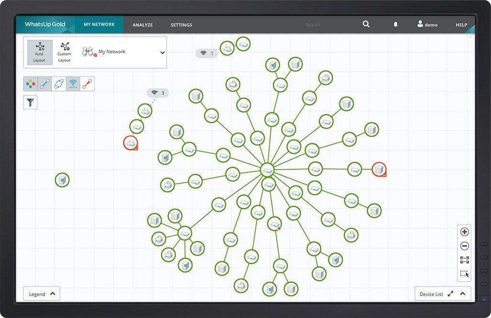The width and height of the screenshot is (491, 318).
Task: Expand the Legend panel
Action: click(41, 293)
